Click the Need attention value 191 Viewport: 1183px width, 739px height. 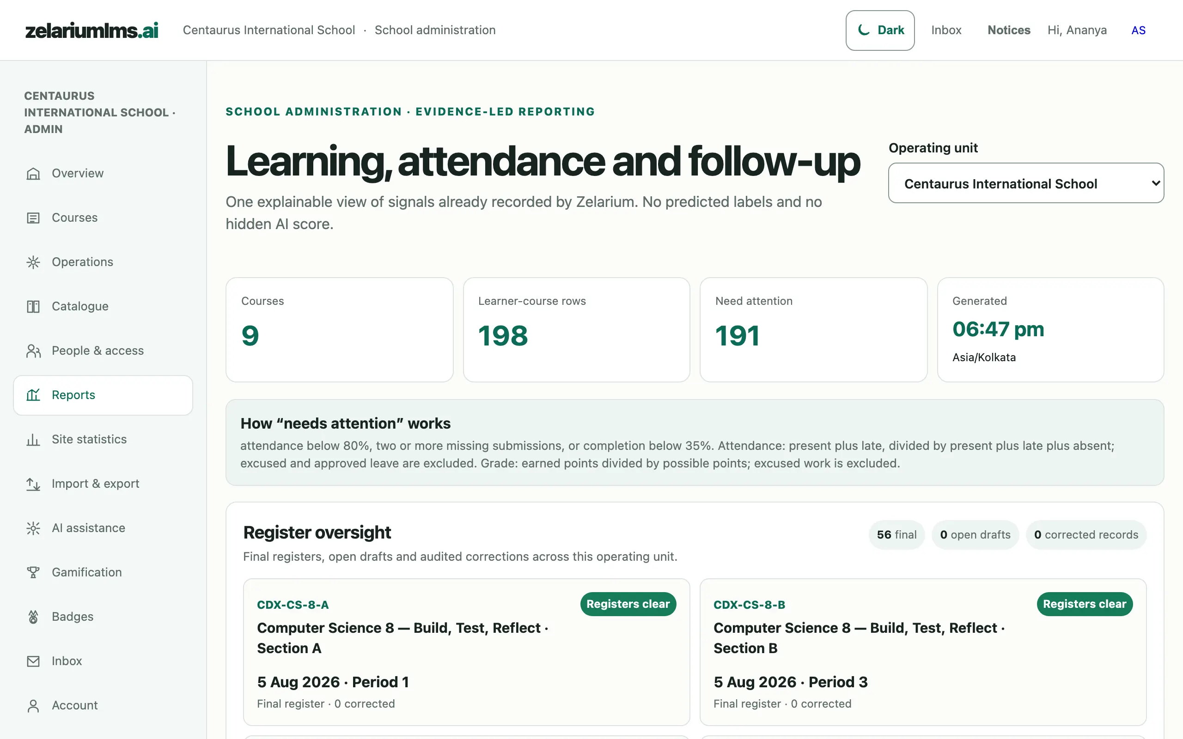click(x=737, y=336)
